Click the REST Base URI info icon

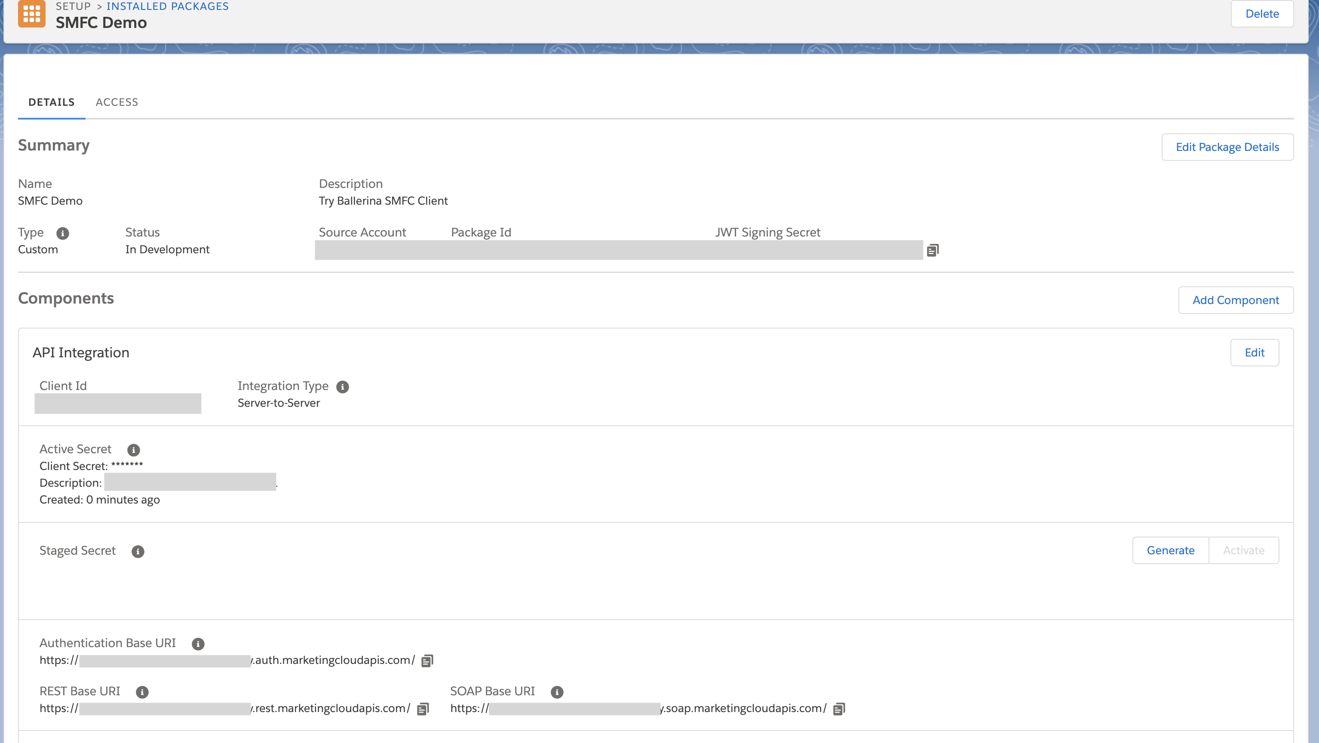tap(142, 692)
